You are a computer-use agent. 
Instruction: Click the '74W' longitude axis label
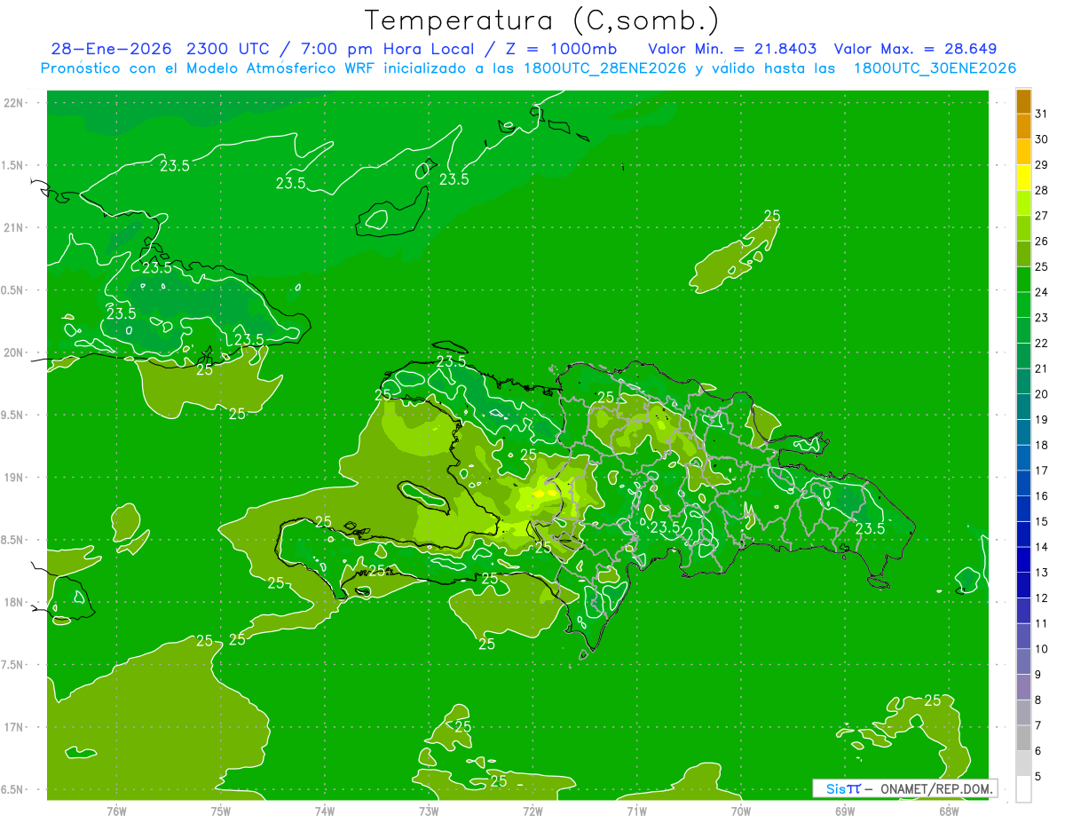point(325,811)
